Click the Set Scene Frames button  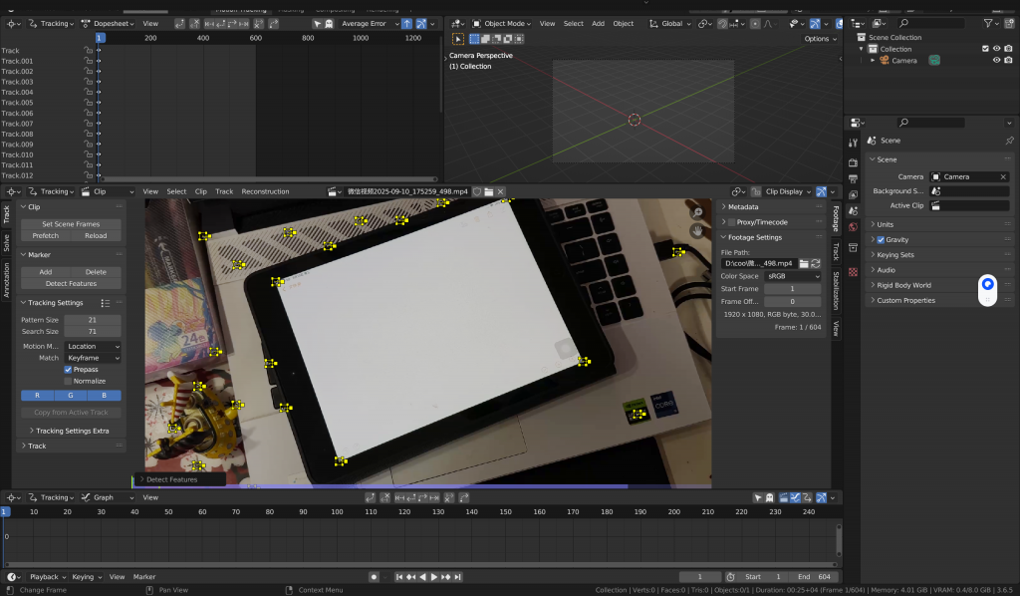click(71, 224)
